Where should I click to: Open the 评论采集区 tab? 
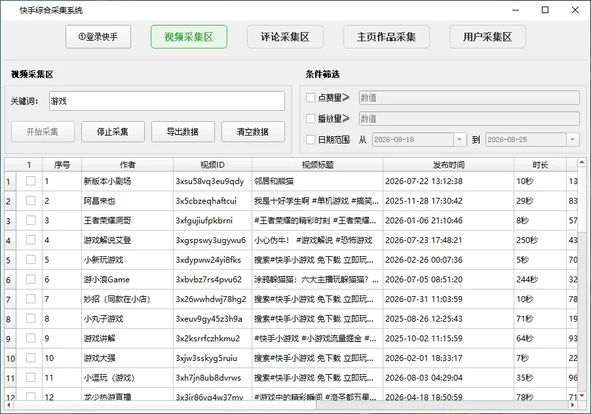click(x=285, y=37)
